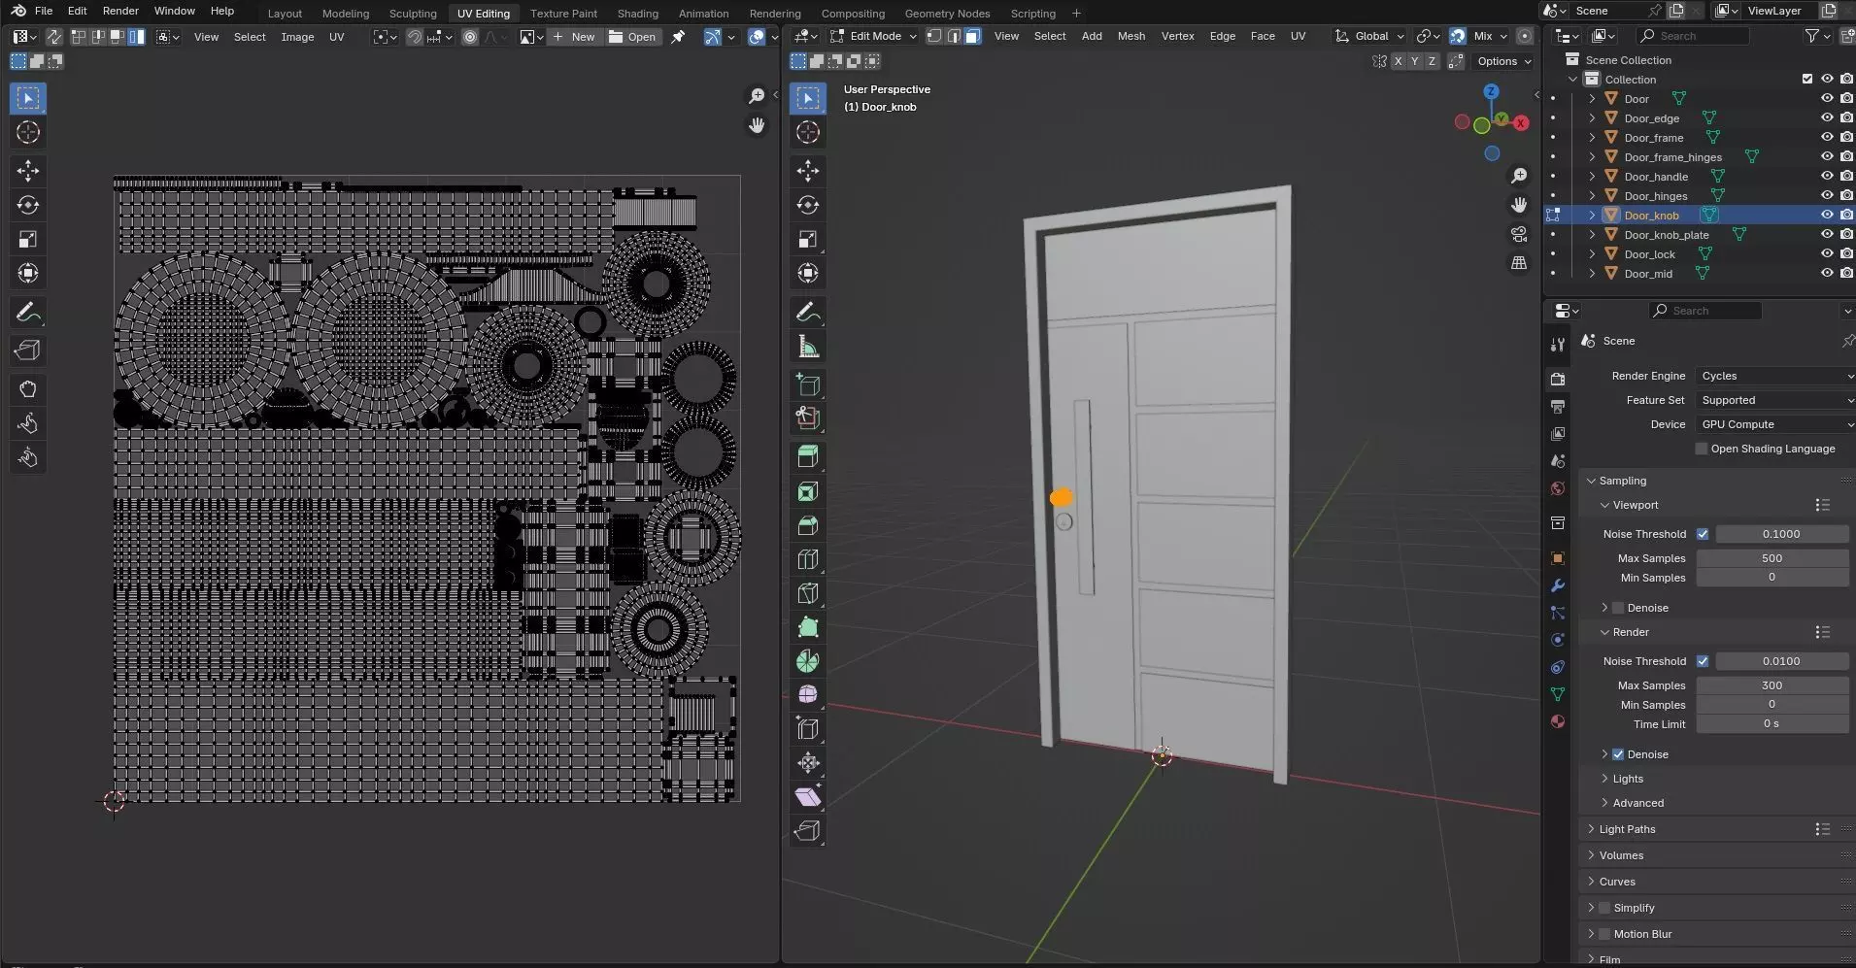Select the Loop Cut tool
Screen dimensions: 1856x968
tap(807, 559)
